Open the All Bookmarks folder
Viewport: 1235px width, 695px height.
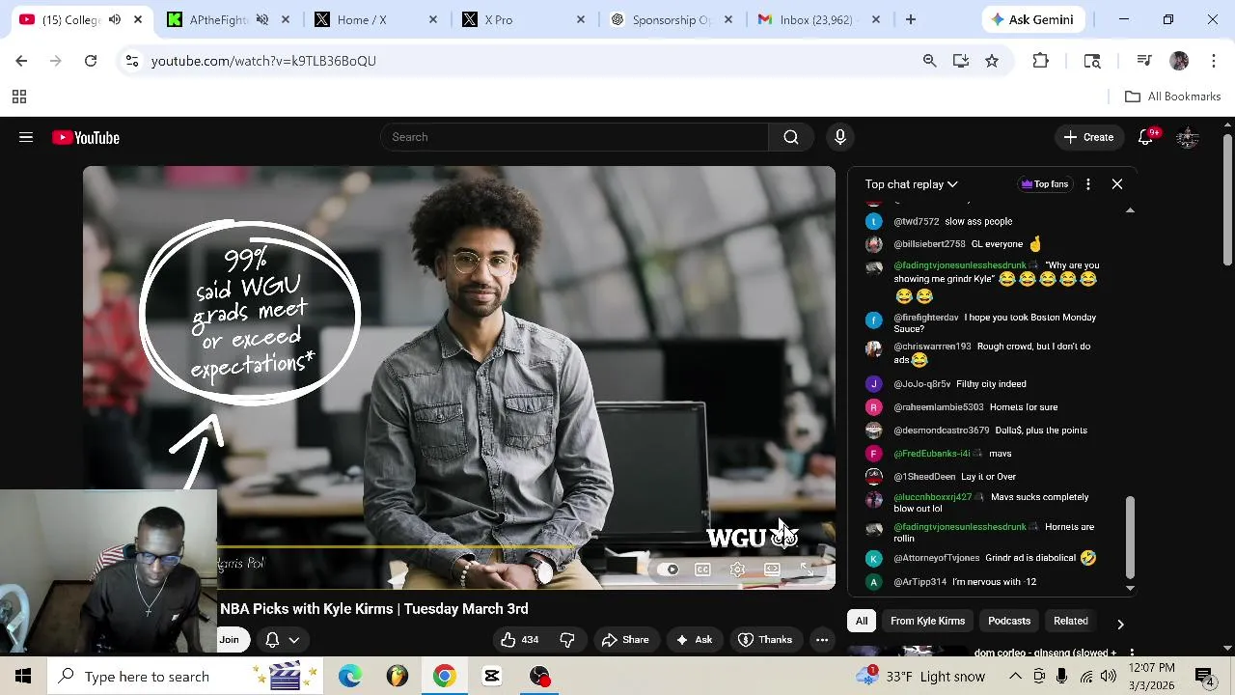[x=1173, y=97]
